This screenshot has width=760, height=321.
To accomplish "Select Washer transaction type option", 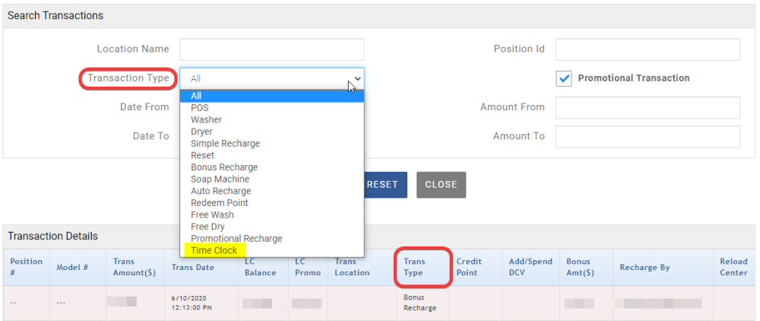I will tap(206, 119).
